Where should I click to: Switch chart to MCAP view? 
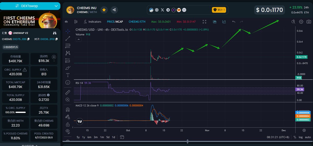tap(119, 22)
